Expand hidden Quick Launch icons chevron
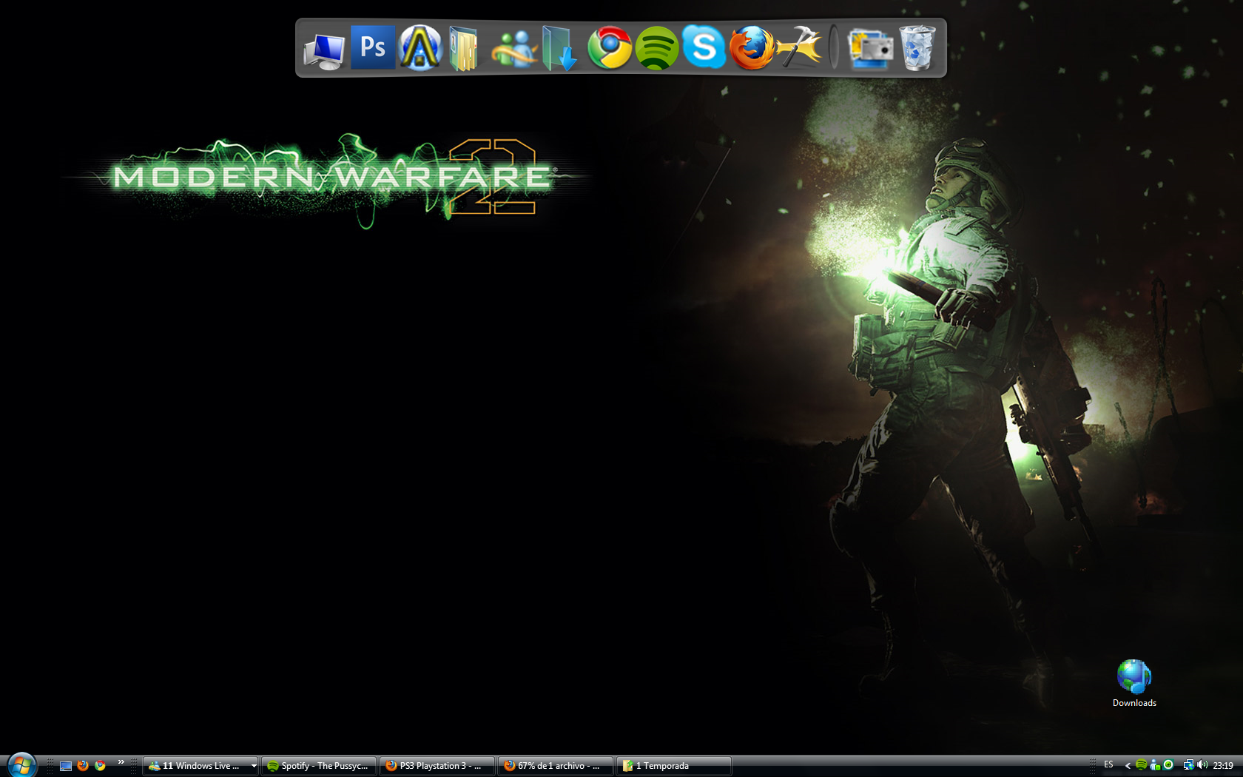Viewport: 1243px width, 777px height. click(x=121, y=762)
